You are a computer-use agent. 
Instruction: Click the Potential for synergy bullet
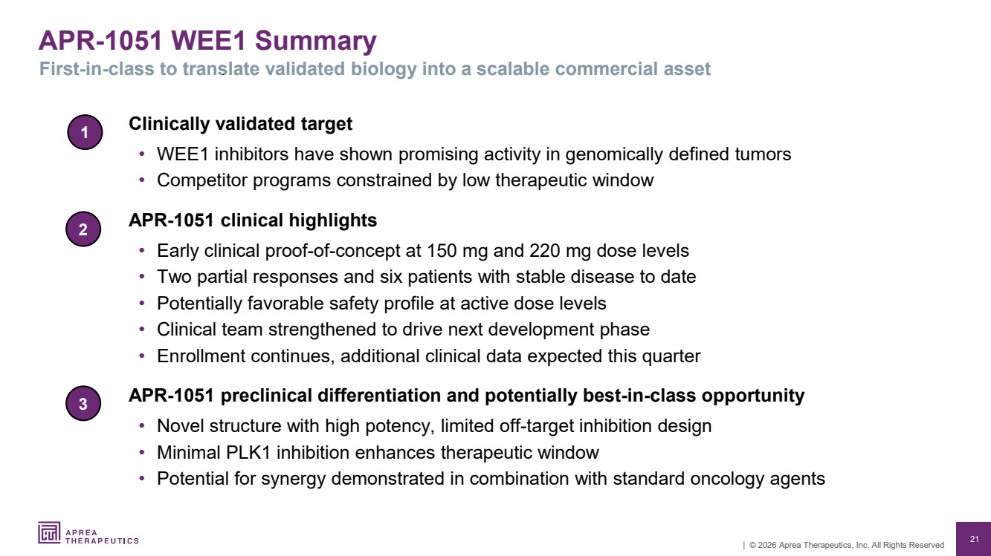(491, 479)
